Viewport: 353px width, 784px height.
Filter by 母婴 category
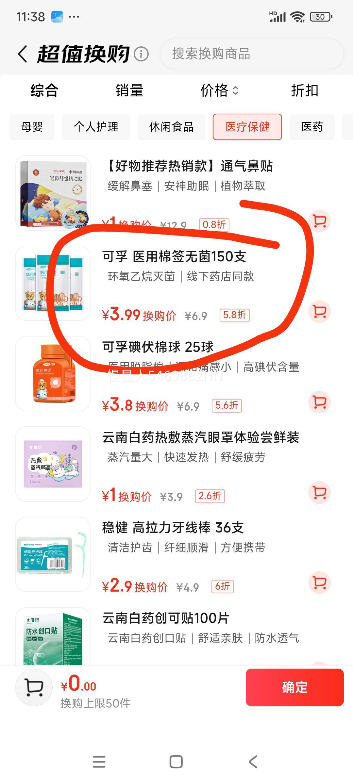(x=32, y=127)
